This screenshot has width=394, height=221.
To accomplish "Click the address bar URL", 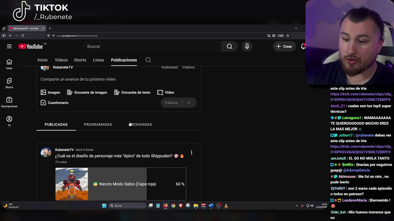I will (77, 36).
